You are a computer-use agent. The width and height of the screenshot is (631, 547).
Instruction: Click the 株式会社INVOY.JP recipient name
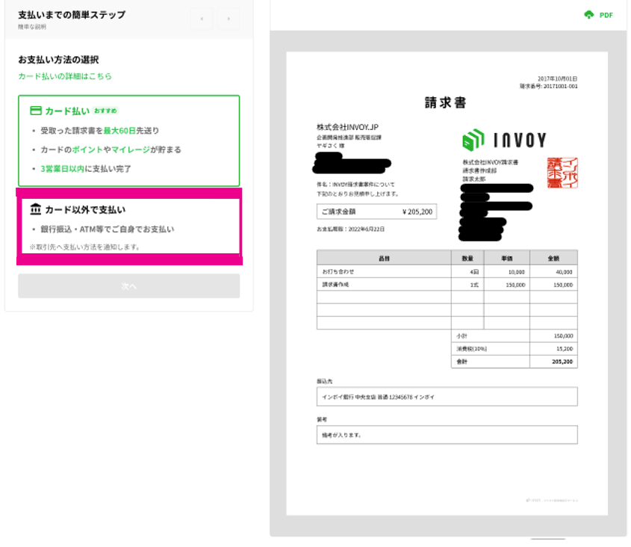tap(347, 127)
